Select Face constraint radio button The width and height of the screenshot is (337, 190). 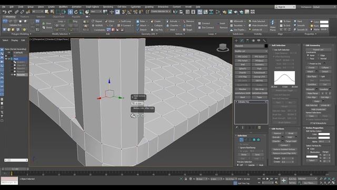308,59
